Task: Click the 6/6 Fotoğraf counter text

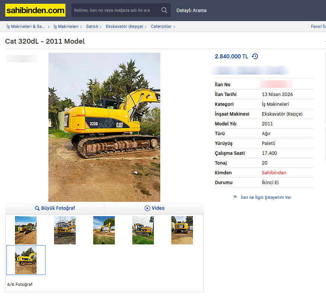Action: 20,284
